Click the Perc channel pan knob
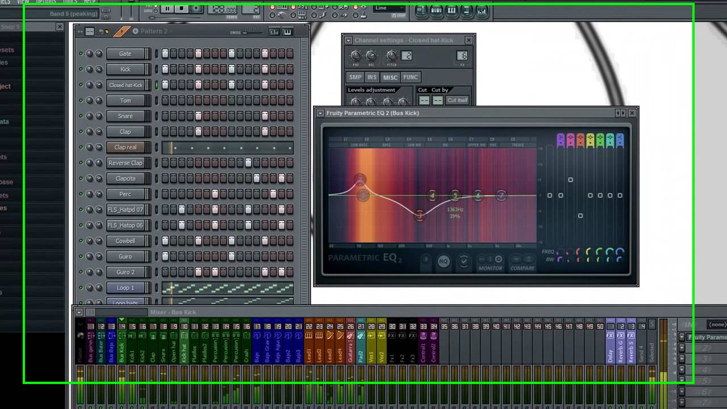 90,194
